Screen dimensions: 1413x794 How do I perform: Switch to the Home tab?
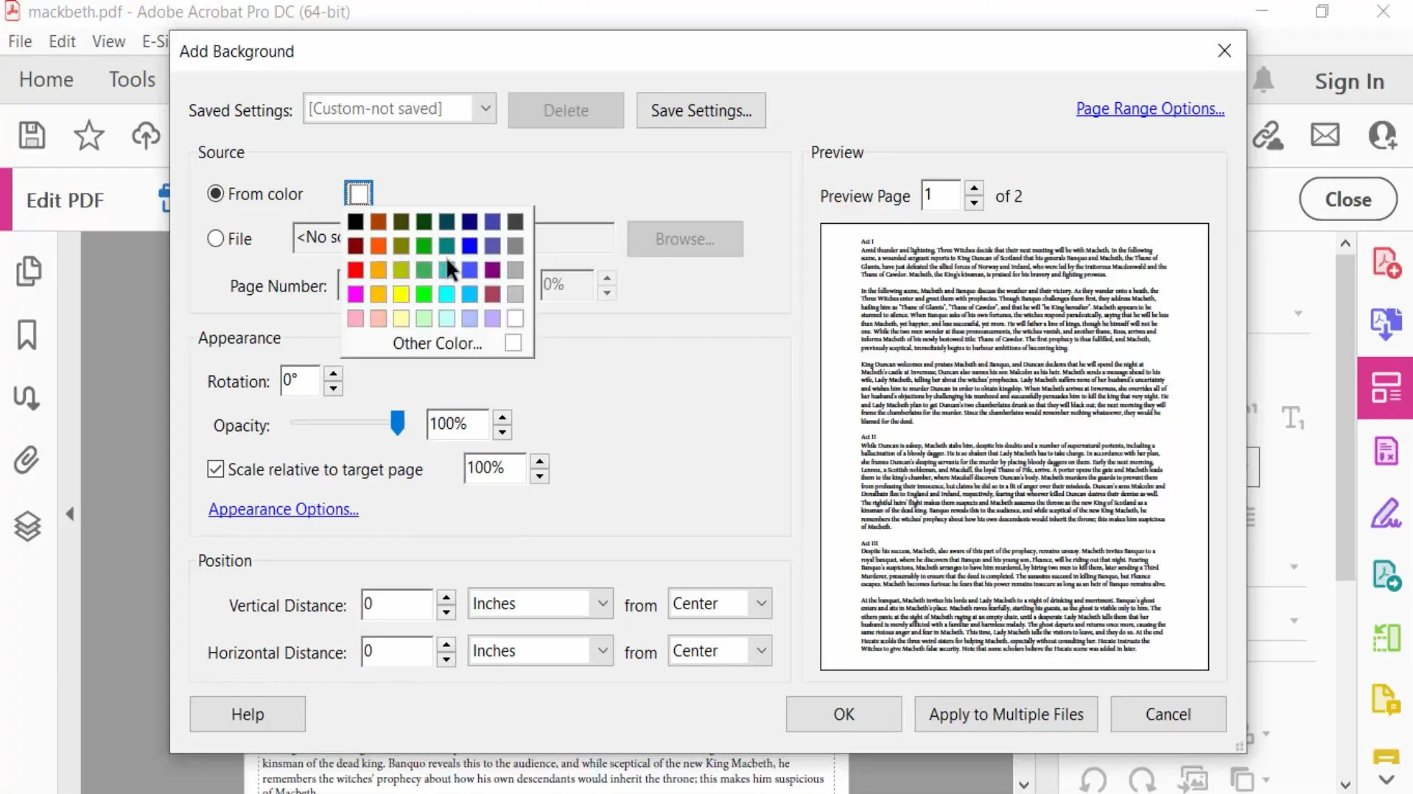[46, 79]
